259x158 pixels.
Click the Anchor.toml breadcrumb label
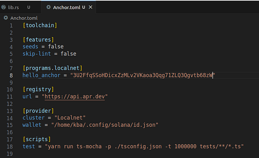[x=24, y=18]
